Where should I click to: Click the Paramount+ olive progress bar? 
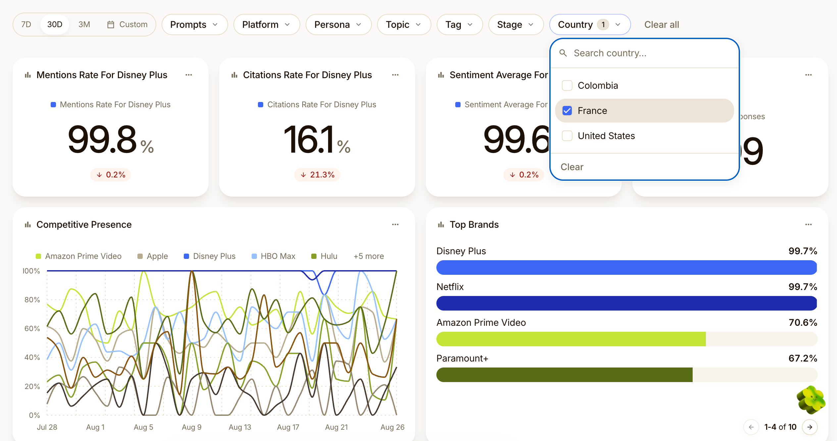(x=565, y=375)
